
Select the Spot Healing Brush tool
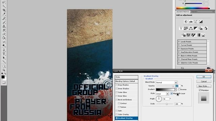4,18
